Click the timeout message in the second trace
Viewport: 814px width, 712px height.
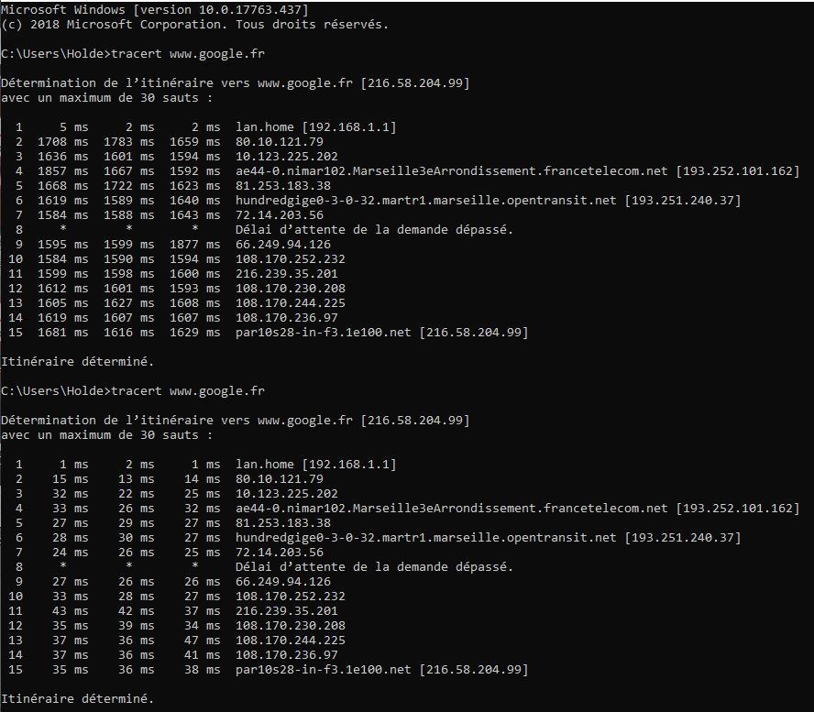coord(374,566)
